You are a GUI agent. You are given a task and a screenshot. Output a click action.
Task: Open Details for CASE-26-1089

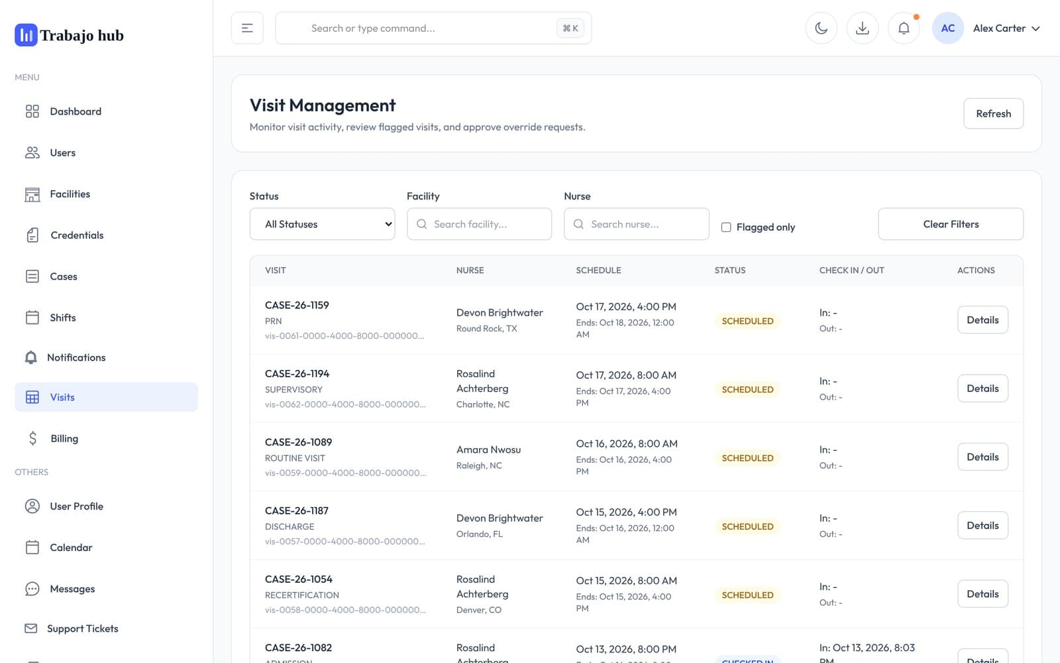[982, 457]
